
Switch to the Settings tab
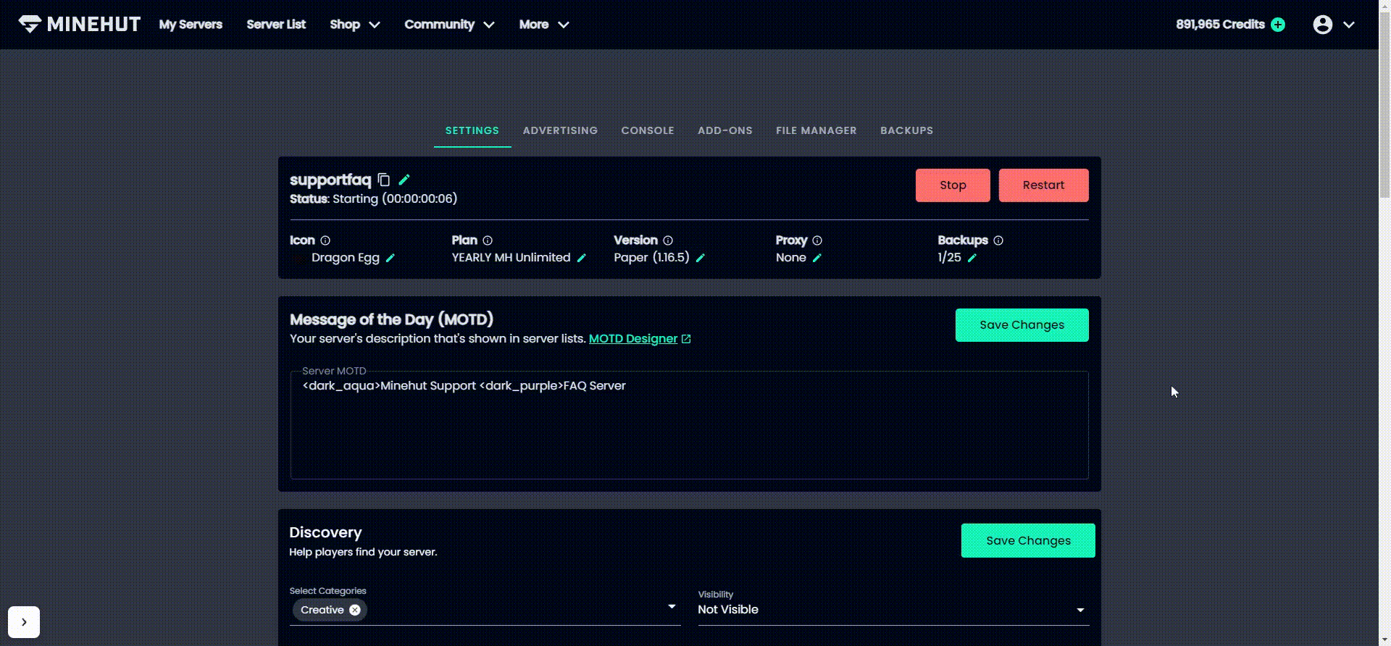pos(472,130)
